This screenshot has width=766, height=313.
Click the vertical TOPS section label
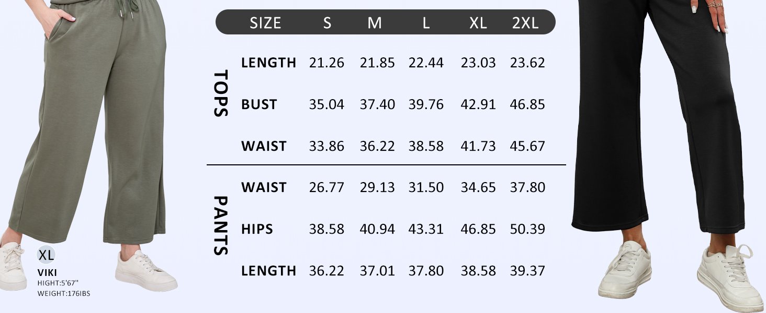[x=222, y=93]
